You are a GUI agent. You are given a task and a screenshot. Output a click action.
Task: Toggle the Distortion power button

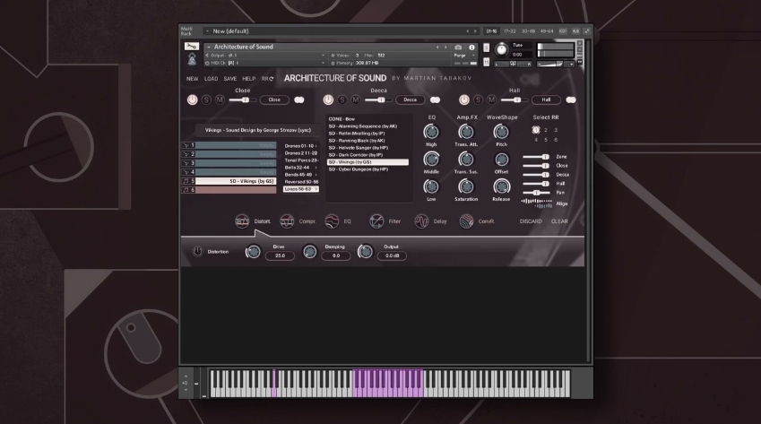click(x=197, y=251)
